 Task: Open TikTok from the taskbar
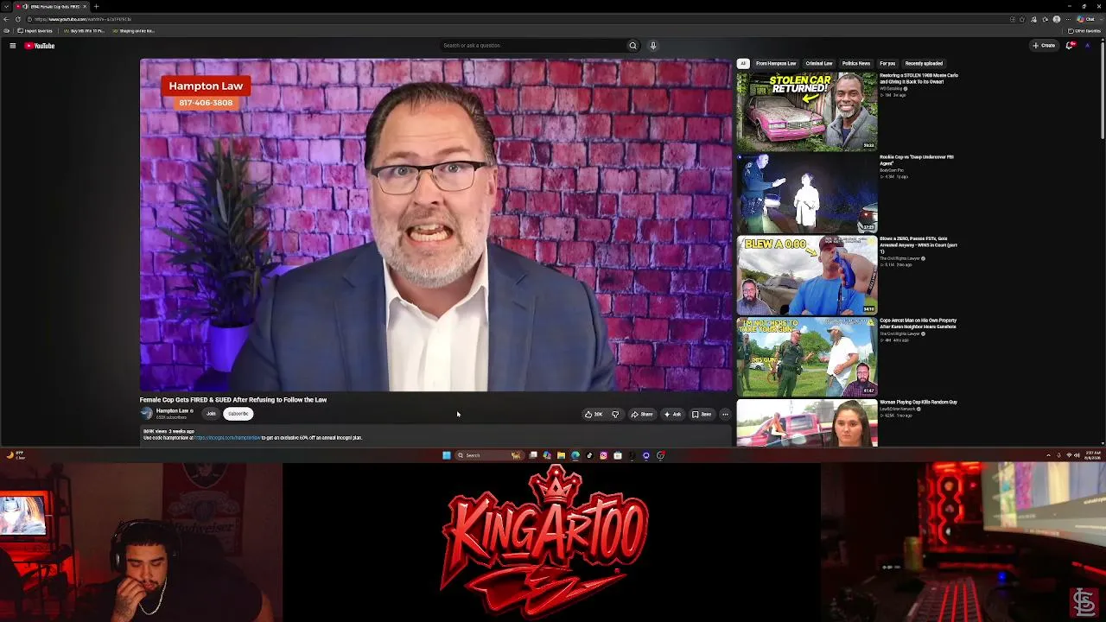589,455
